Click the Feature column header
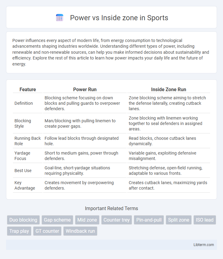Screen dimensions: 223x259 [28, 89]
